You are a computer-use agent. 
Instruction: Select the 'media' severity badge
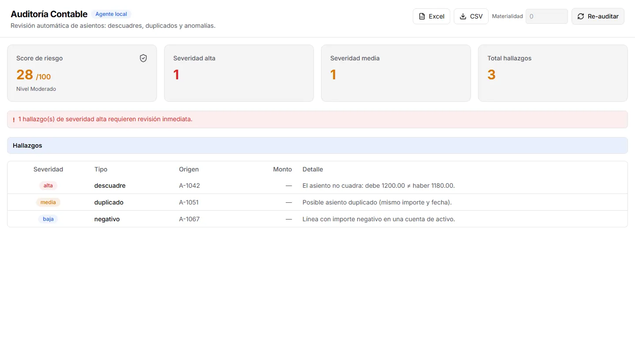48,202
